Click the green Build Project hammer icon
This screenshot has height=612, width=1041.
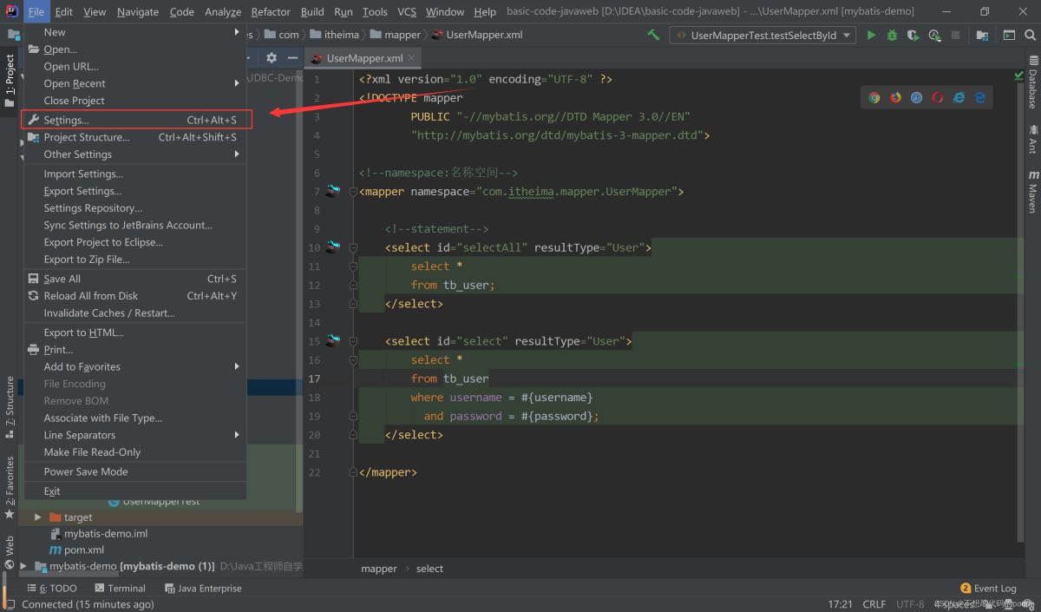click(x=653, y=35)
